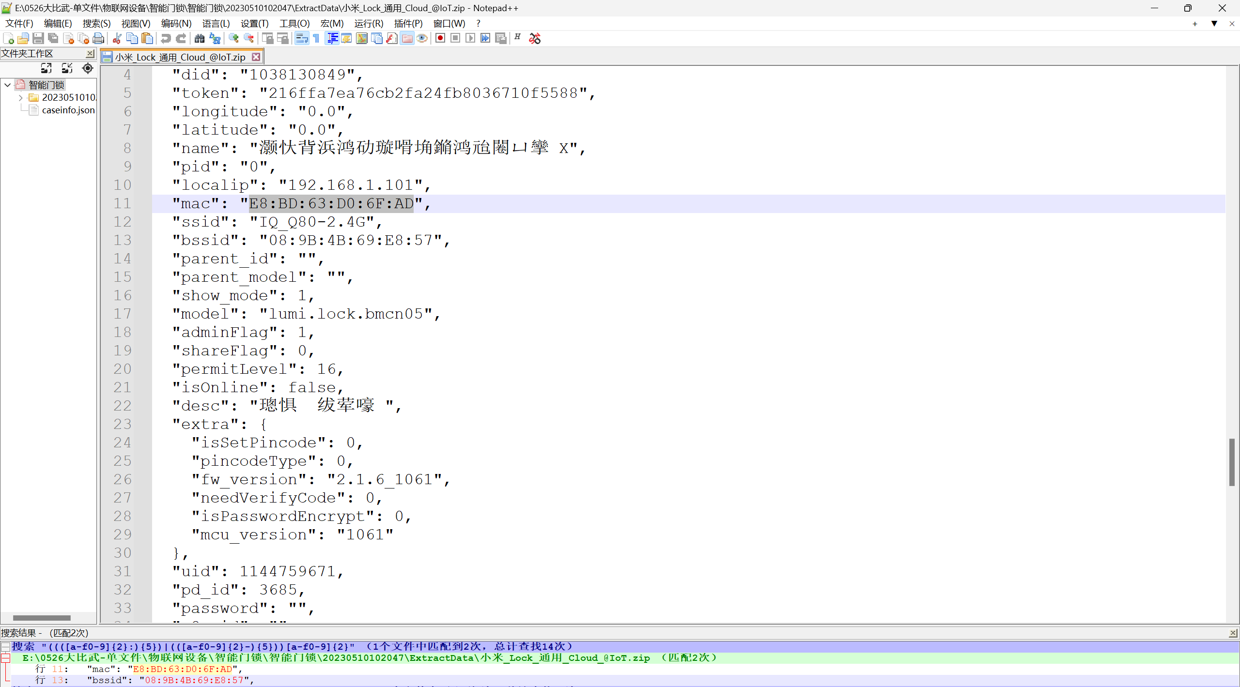The image size is (1240, 687).
Task: Select caseinfo.json in the workspace tree
Action: tap(68, 110)
